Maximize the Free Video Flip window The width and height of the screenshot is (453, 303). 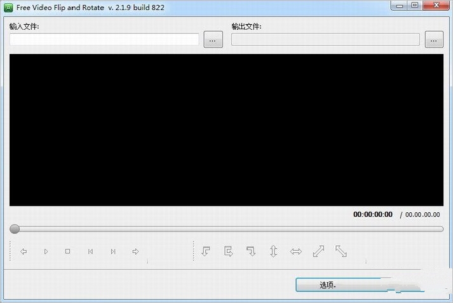pyautogui.click(x=415, y=5)
